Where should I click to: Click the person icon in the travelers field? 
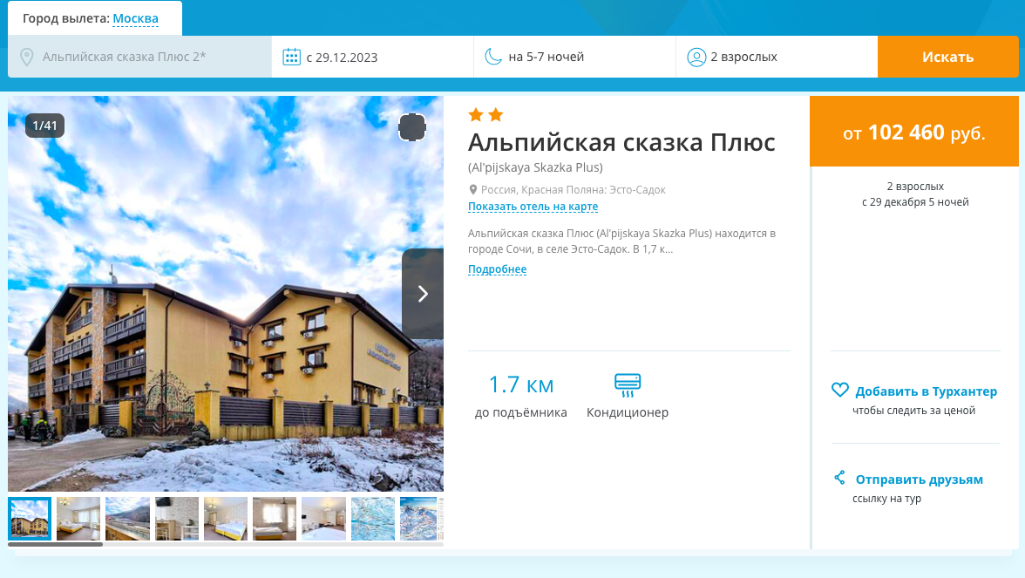coord(697,57)
